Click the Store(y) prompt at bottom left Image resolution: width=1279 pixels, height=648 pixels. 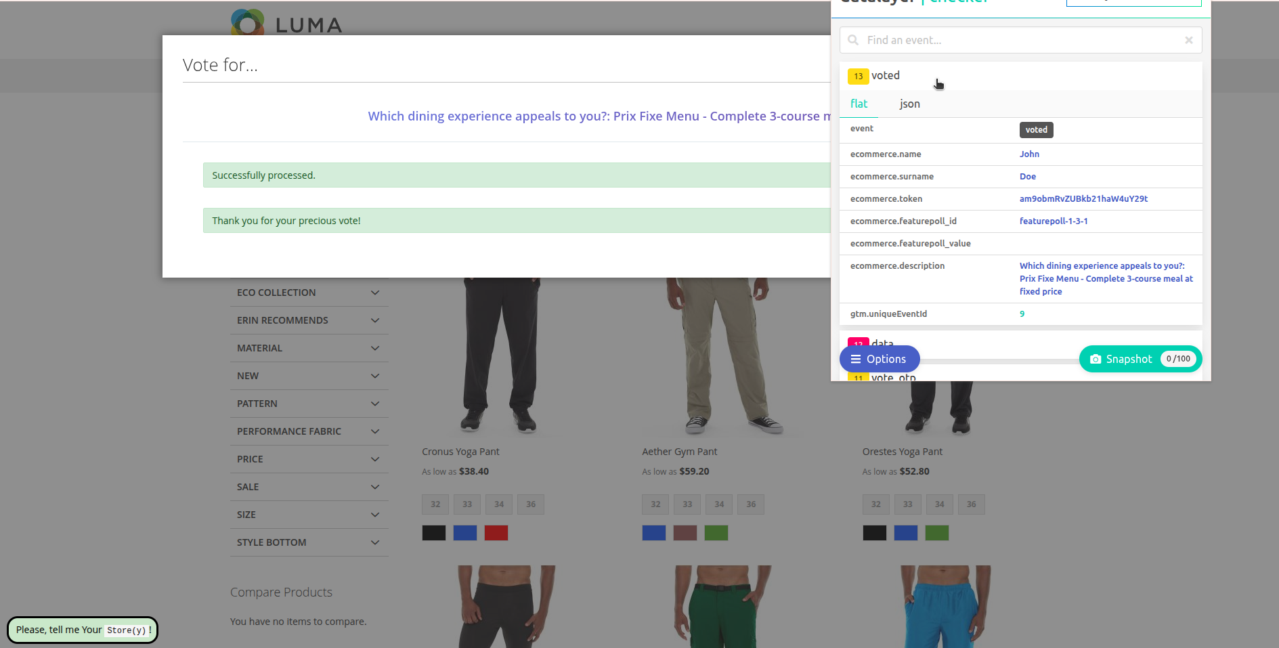(83, 630)
